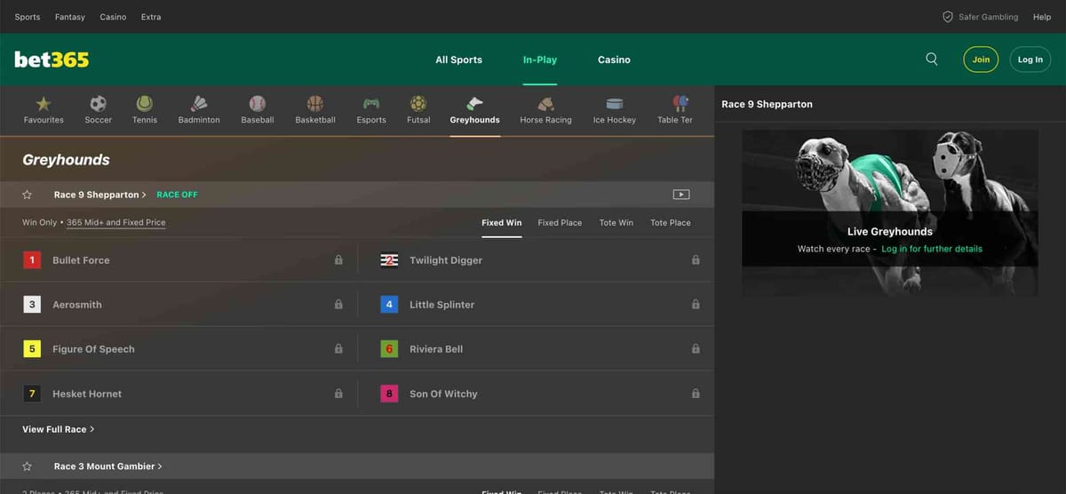The image size is (1066, 494).
Task: Select the Tennis ball icon
Action: (x=145, y=103)
